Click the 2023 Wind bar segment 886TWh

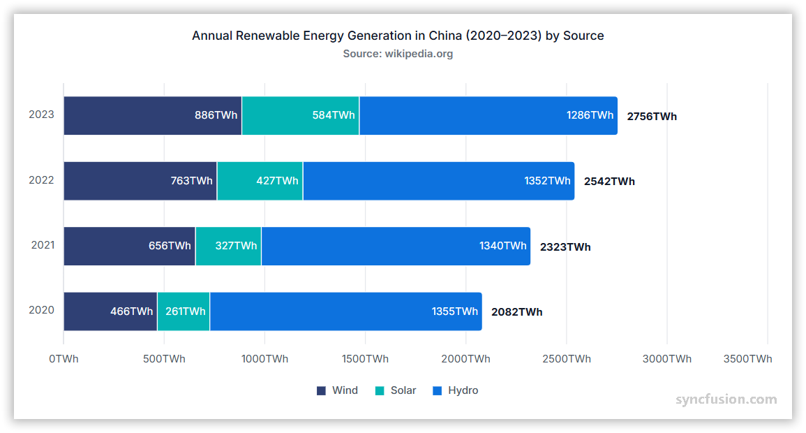click(152, 116)
